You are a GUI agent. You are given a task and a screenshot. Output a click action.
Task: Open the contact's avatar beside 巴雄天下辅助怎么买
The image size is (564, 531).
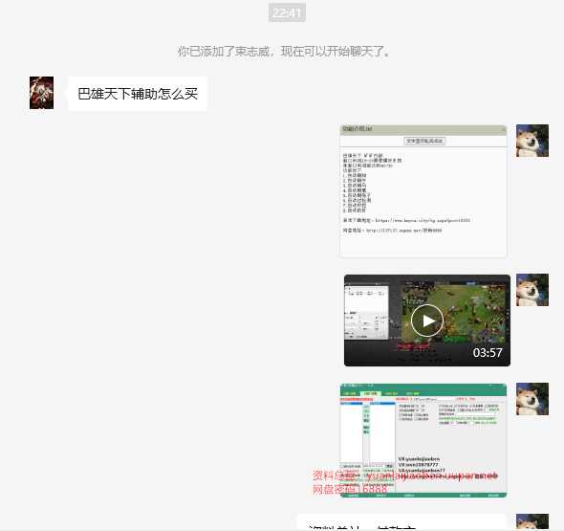(x=41, y=93)
